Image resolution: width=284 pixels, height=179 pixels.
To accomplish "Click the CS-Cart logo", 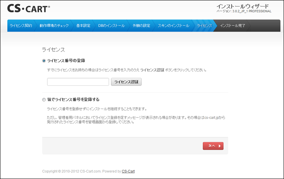I will point(29,8).
